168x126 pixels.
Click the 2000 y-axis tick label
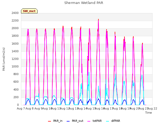click(x=15, y=28)
